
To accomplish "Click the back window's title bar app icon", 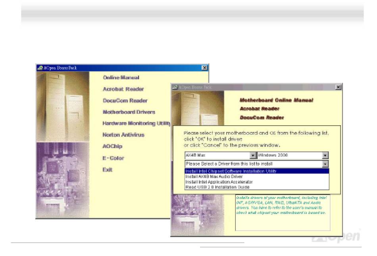I will [x=40, y=68].
